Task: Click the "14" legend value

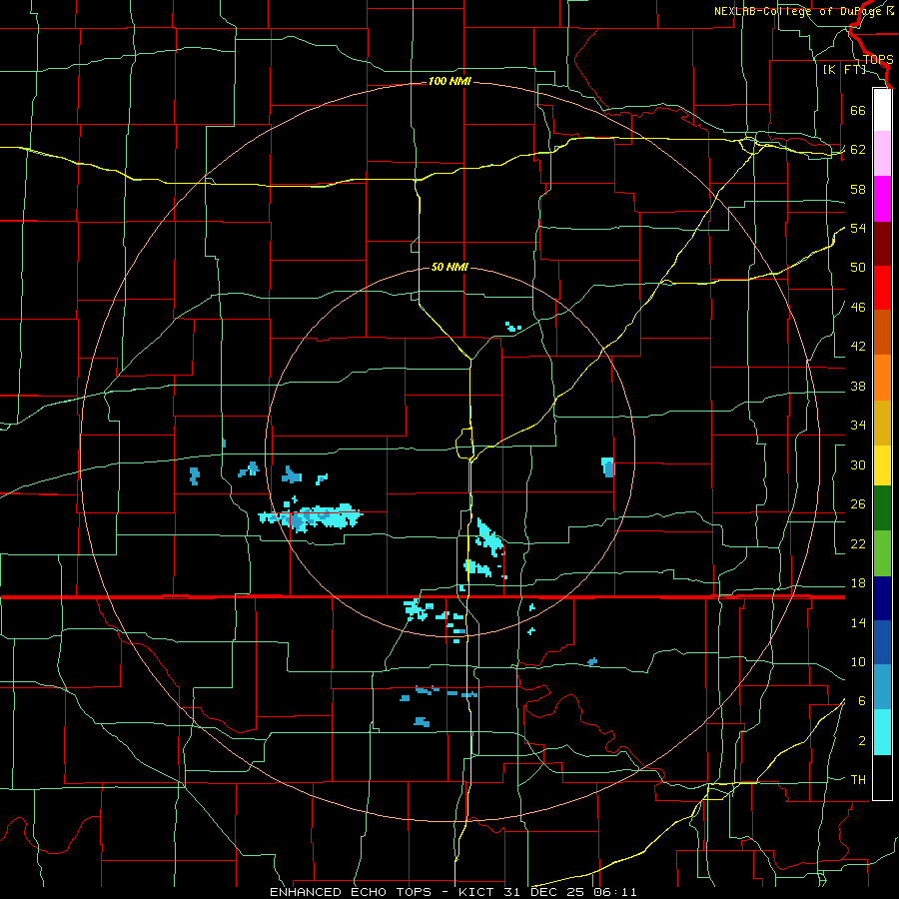Action: pyautogui.click(x=858, y=623)
